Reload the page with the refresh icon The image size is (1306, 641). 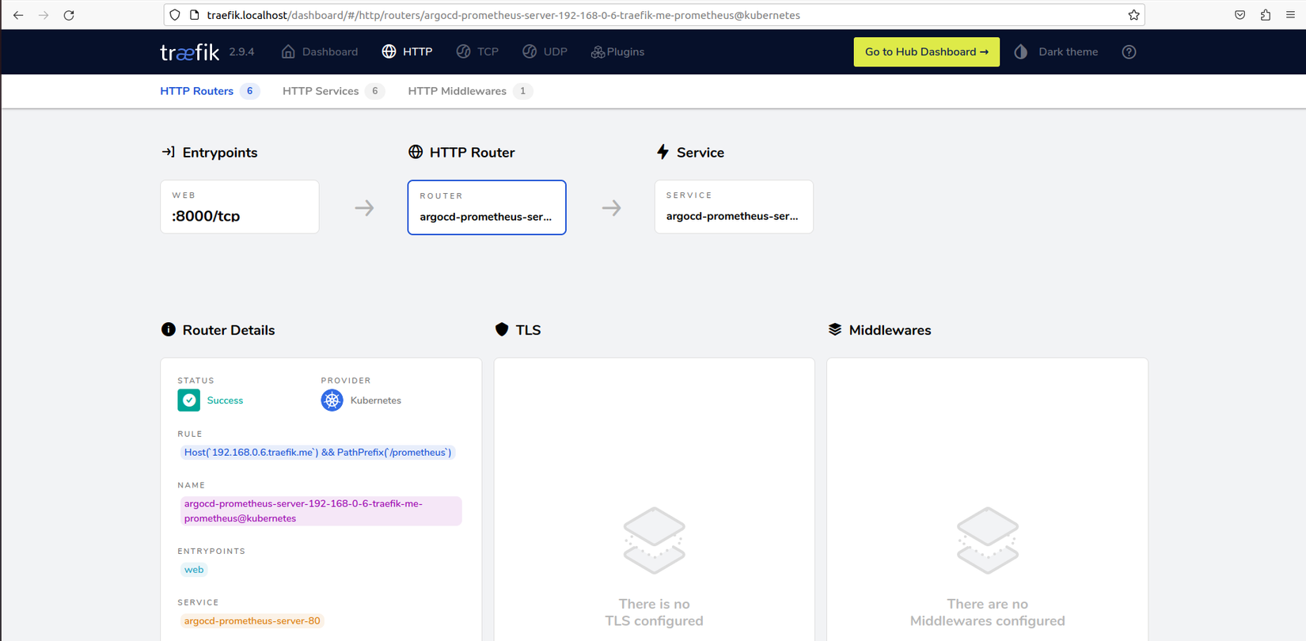[x=69, y=15]
